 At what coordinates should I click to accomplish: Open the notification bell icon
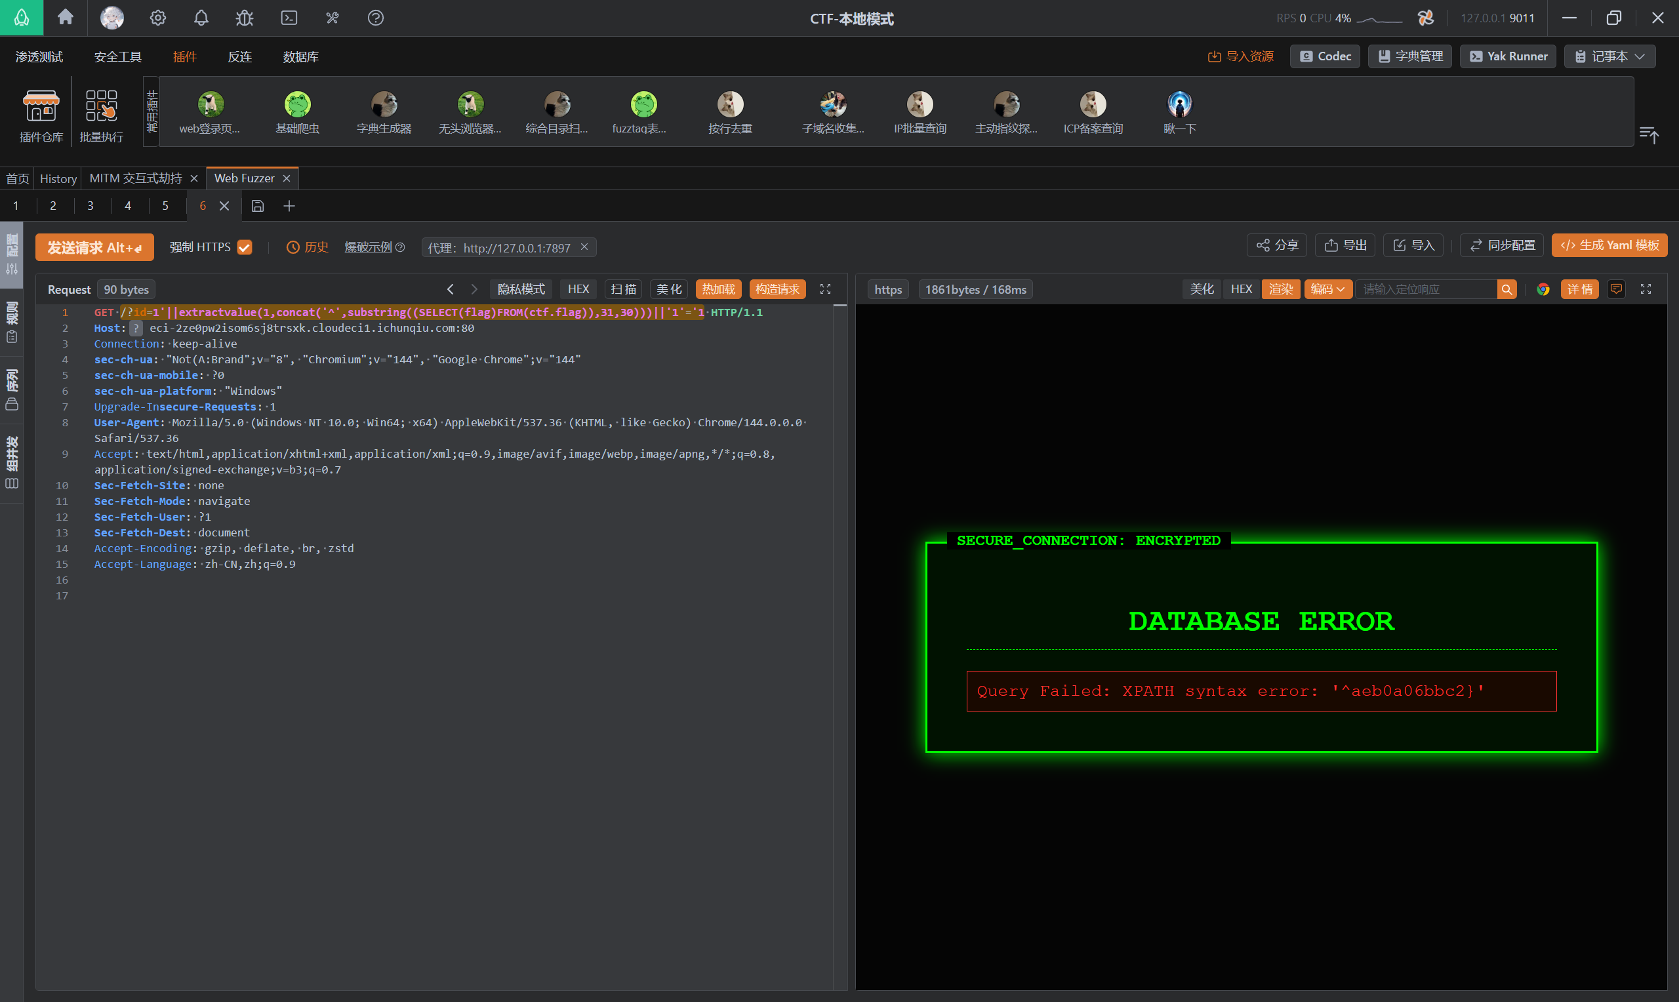pyautogui.click(x=201, y=18)
